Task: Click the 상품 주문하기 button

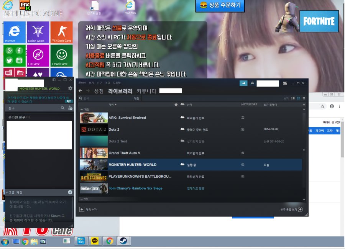Action: [x=220, y=5]
